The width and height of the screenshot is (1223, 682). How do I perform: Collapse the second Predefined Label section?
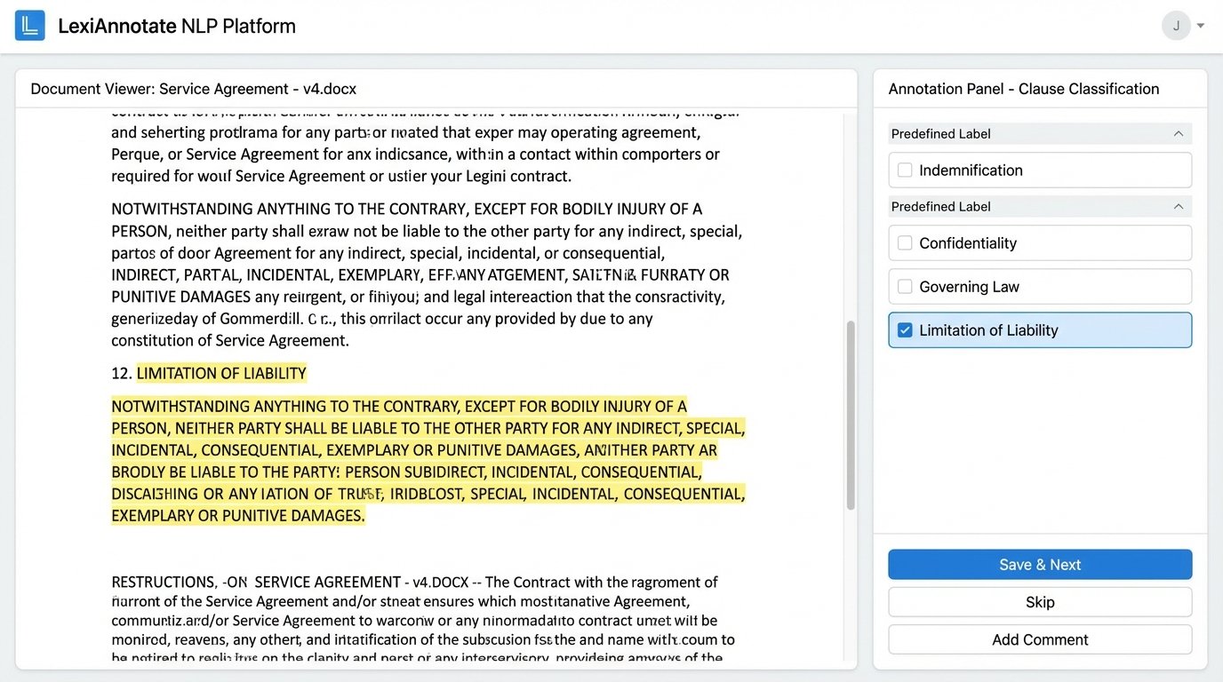(x=1179, y=206)
